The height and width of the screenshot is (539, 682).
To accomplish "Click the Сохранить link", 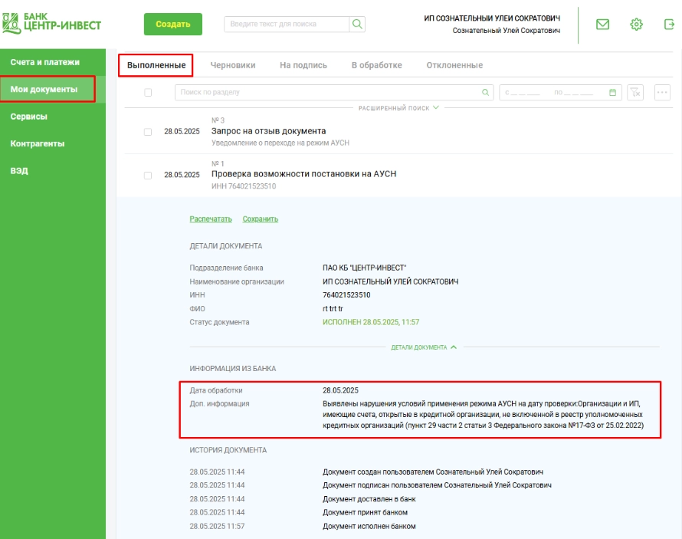I will pos(261,219).
